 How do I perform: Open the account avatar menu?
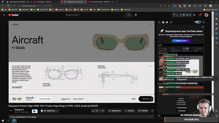click(206, 15)
